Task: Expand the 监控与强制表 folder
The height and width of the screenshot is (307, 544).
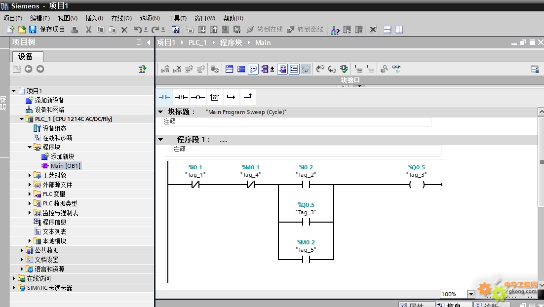Action: click(x=30, y=213)
